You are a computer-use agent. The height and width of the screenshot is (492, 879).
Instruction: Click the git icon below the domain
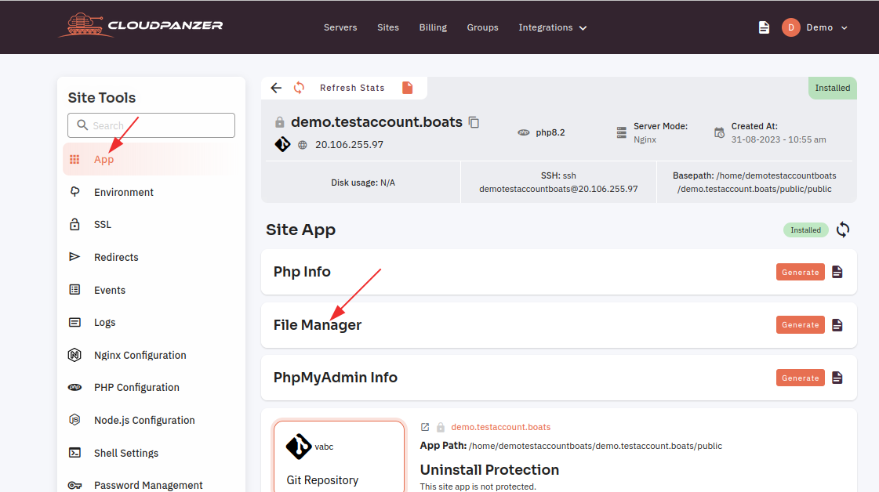[282, 145]
